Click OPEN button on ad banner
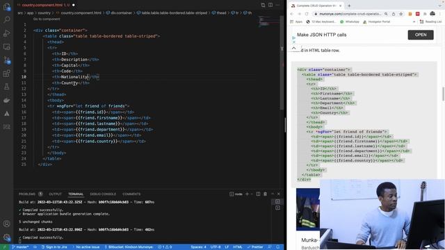This screenshot has width=445, height=250. tap(421, 35)
